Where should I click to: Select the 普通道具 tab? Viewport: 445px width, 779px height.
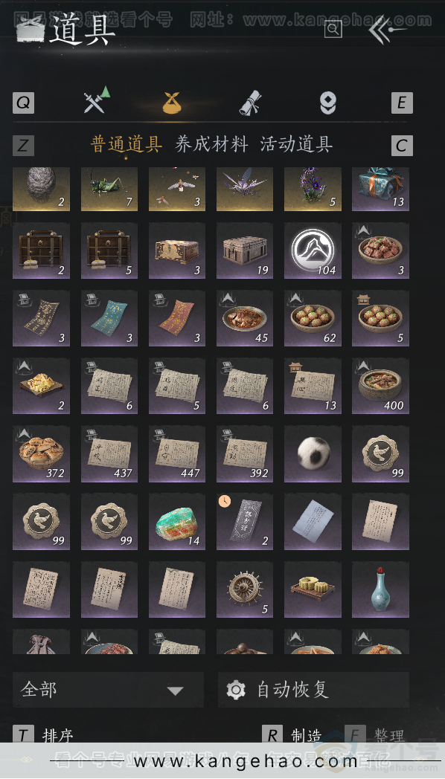[127, 144]
